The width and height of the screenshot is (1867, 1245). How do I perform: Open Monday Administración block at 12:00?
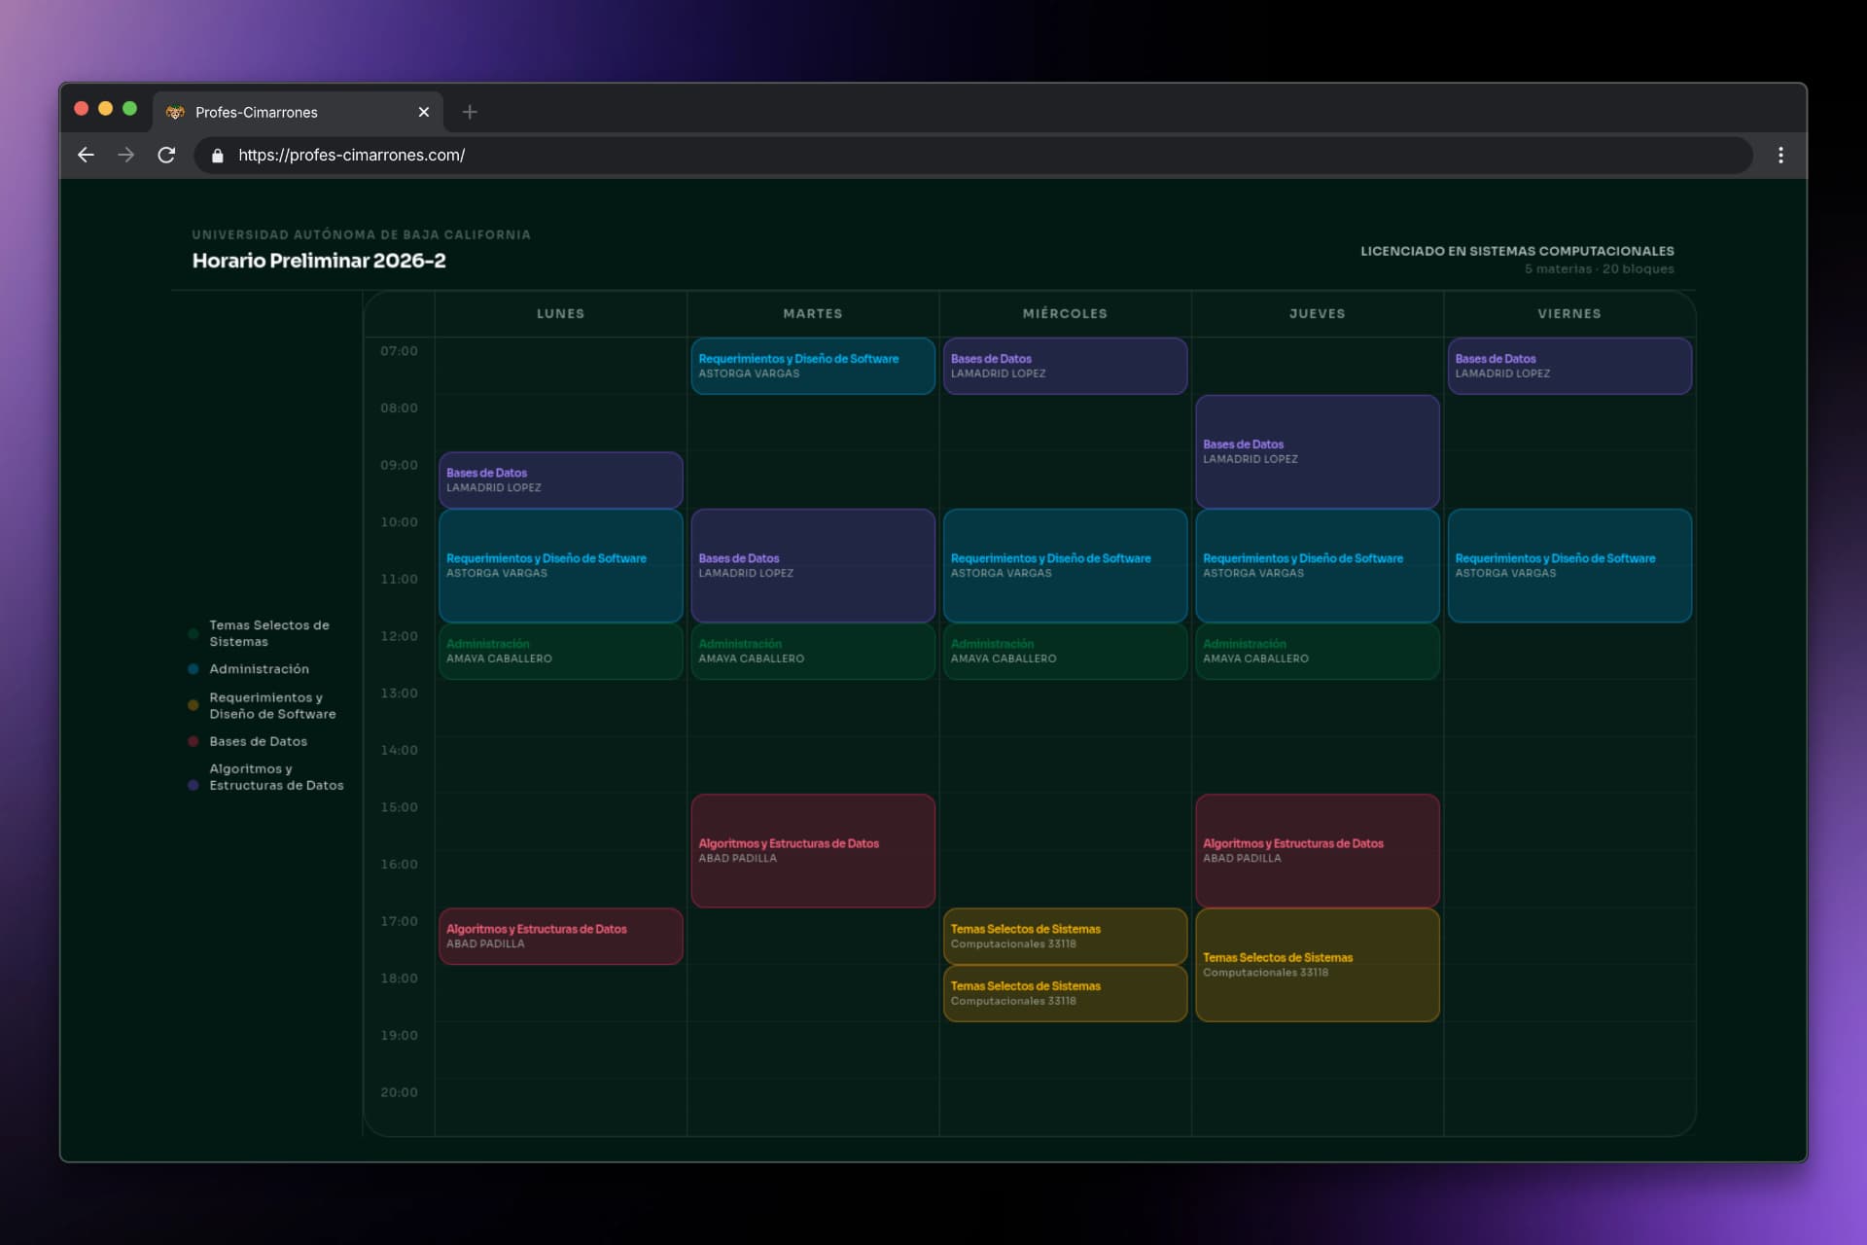[x=561, y=651]
